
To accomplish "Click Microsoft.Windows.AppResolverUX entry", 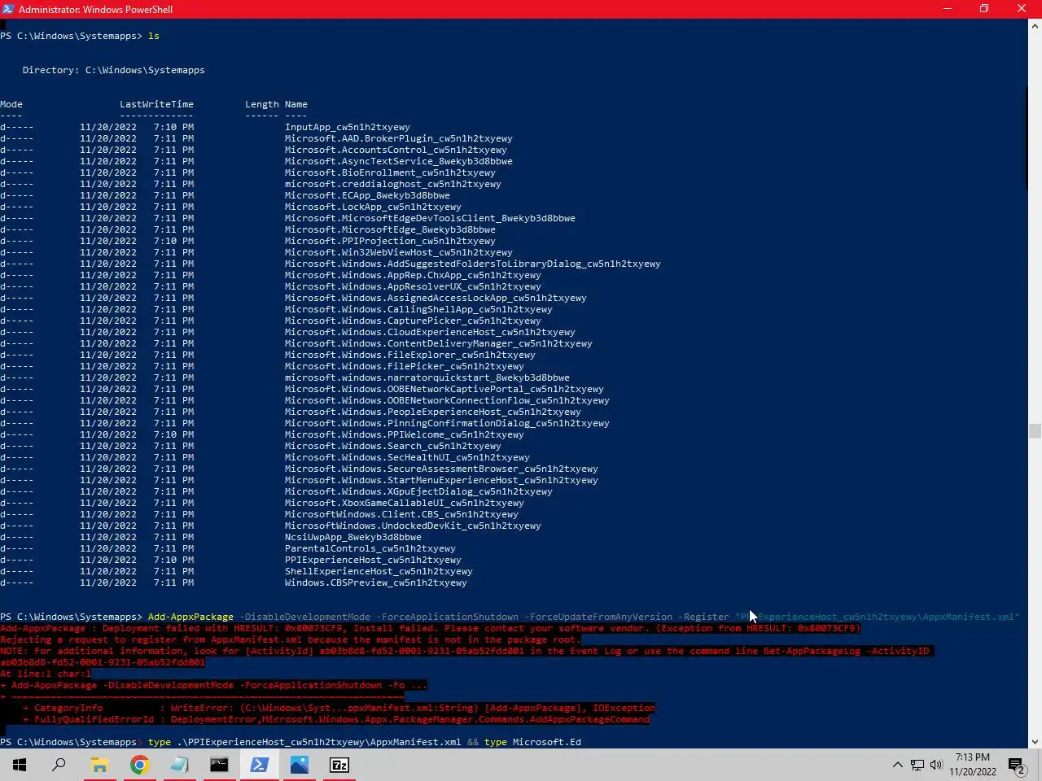I will tap(413, 286).
